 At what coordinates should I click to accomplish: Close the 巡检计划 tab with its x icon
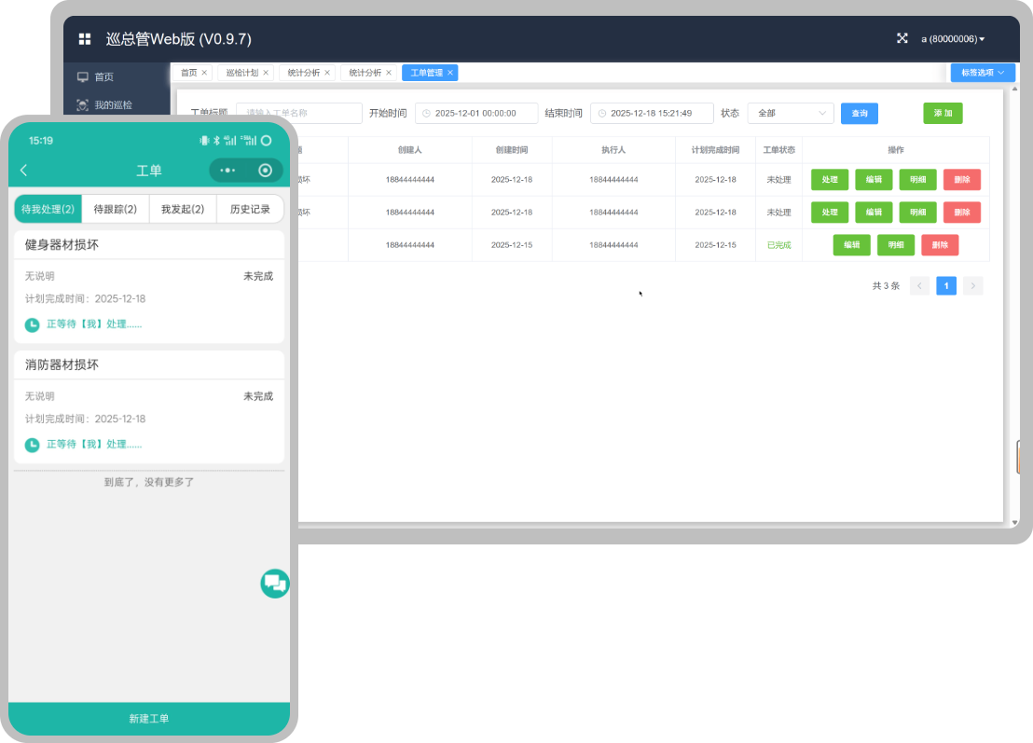coord(266,73)
